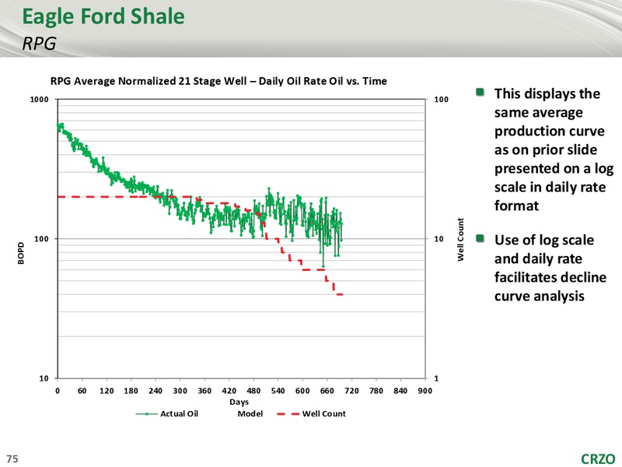Click the x-axis tick label 420
The height and width of the screenshot is (467, 622).
[229, 391]
